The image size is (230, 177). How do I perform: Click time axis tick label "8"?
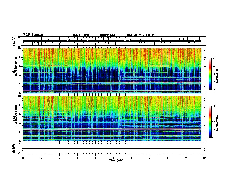click(168, 158)
